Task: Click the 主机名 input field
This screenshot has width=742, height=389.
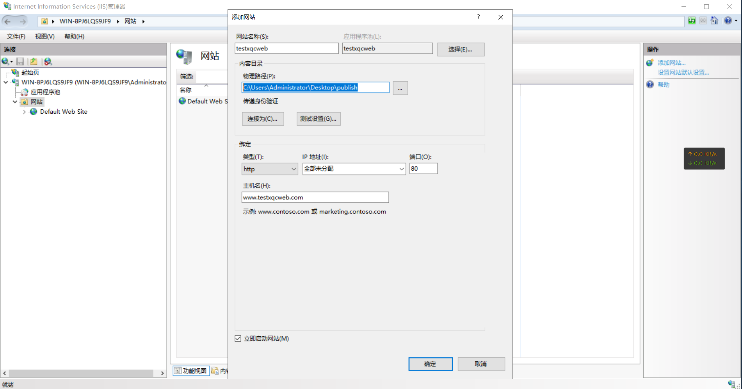Action: 315,197
